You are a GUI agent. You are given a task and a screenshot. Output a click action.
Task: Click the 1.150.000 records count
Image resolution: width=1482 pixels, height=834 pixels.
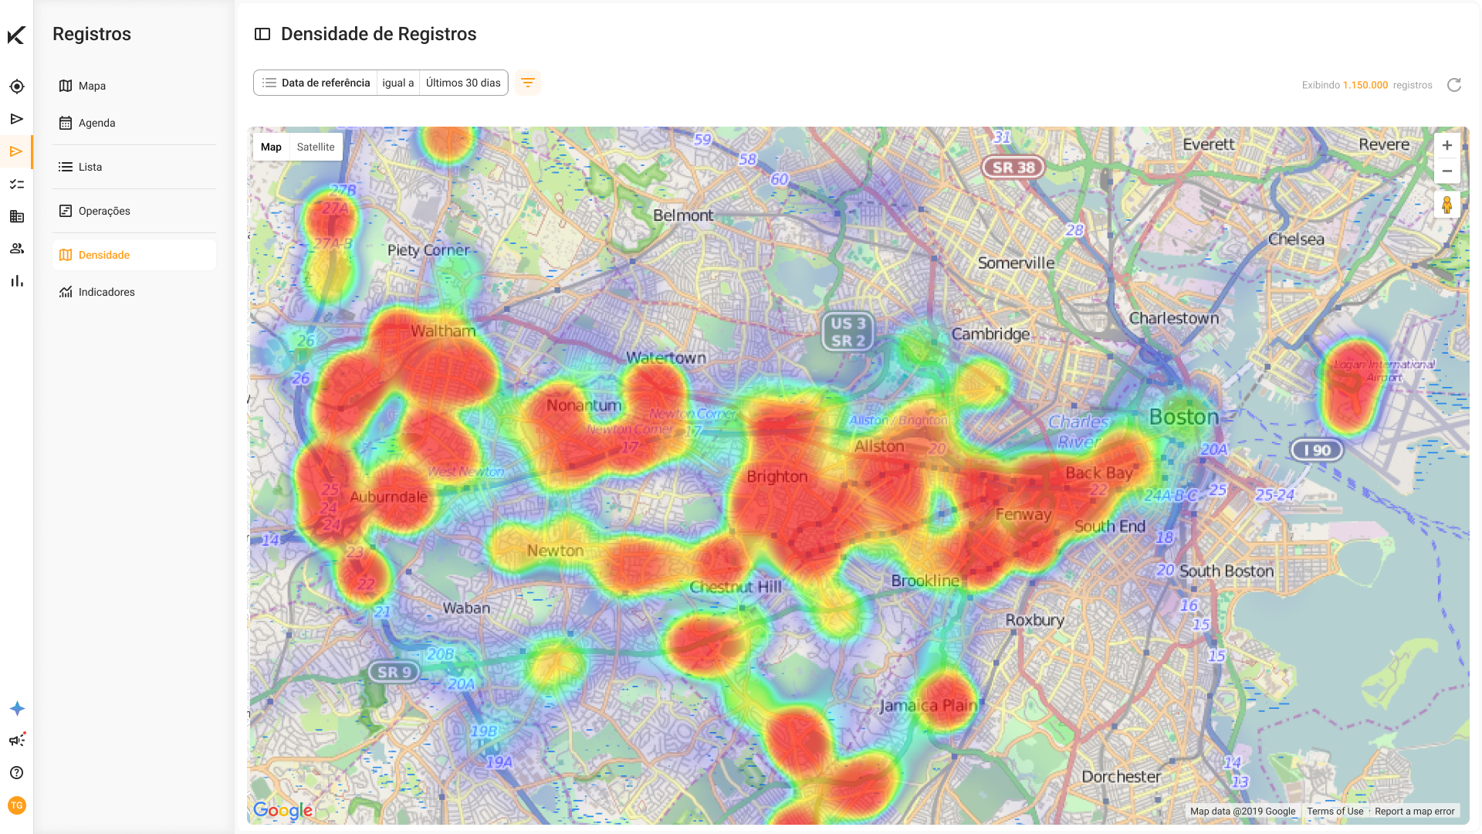(1365, 85)
